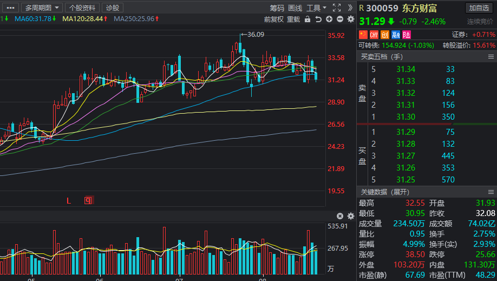
Task: Open main chart settings gear
Action: (351, 19)
